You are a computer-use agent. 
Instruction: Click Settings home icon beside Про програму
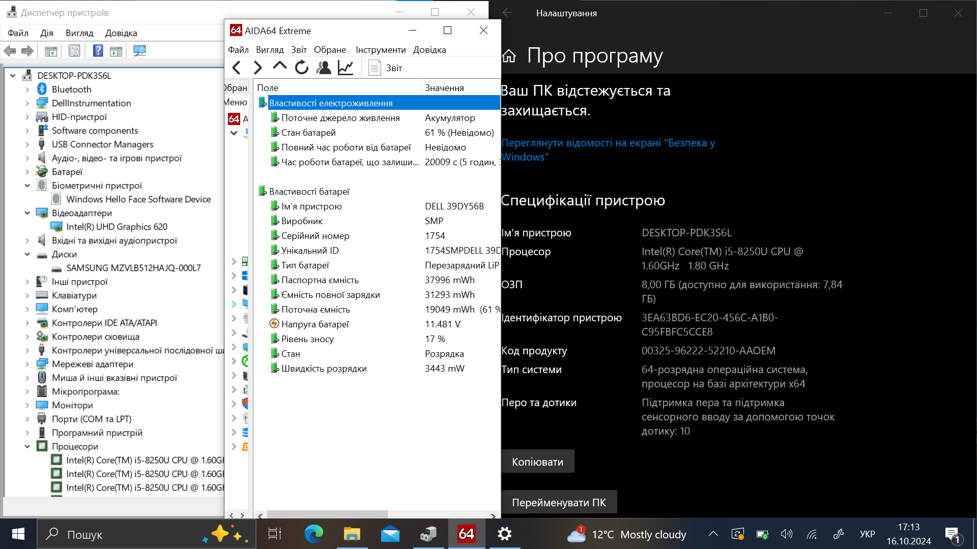click(x=509, y=56)
